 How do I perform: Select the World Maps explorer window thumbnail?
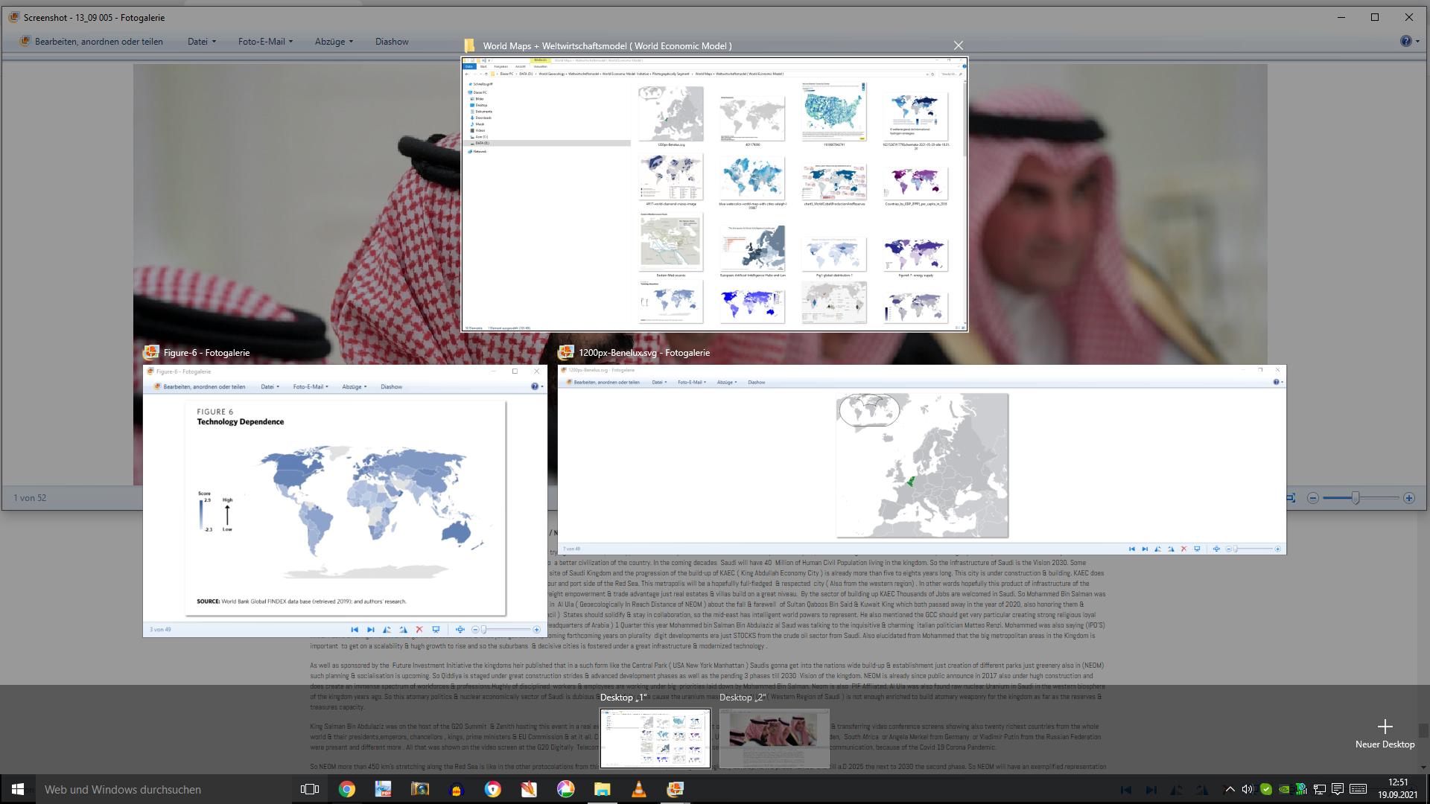click(714, 194)
